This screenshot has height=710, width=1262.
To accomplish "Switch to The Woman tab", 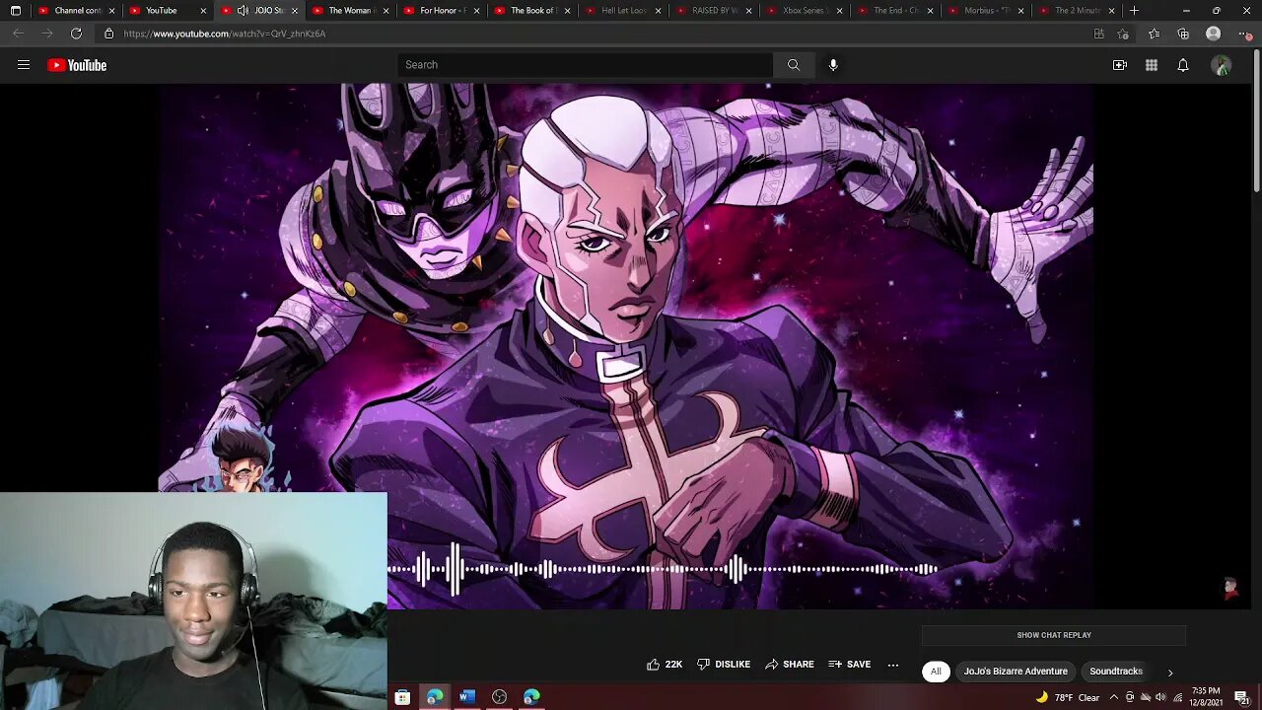I will (x=350, y=11).
